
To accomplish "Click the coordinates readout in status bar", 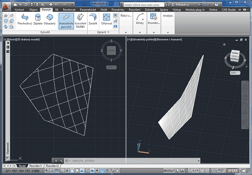I will coord(22,171).
